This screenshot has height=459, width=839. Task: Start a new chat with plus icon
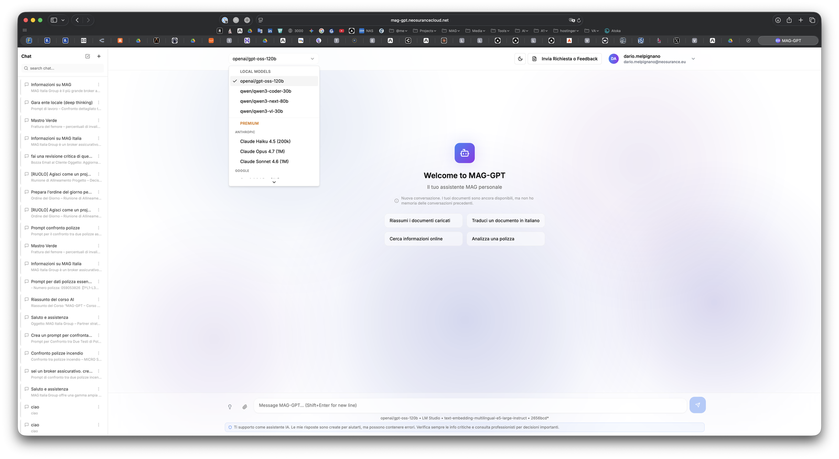(x=99, y=56)
